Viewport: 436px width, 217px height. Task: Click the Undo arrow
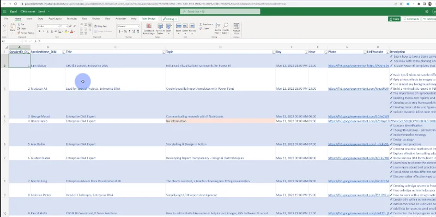(4, 26)
